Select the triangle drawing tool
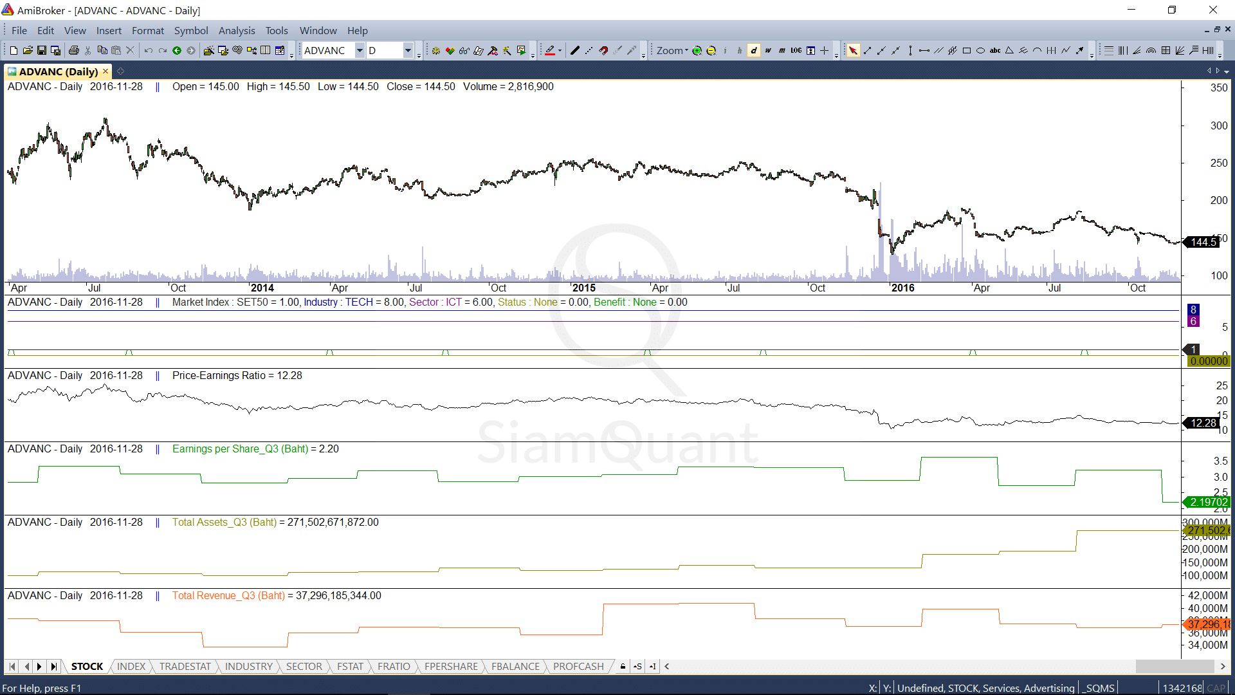The height and width of the screenshot is (695, 1235). click(x=1009, y=51)
